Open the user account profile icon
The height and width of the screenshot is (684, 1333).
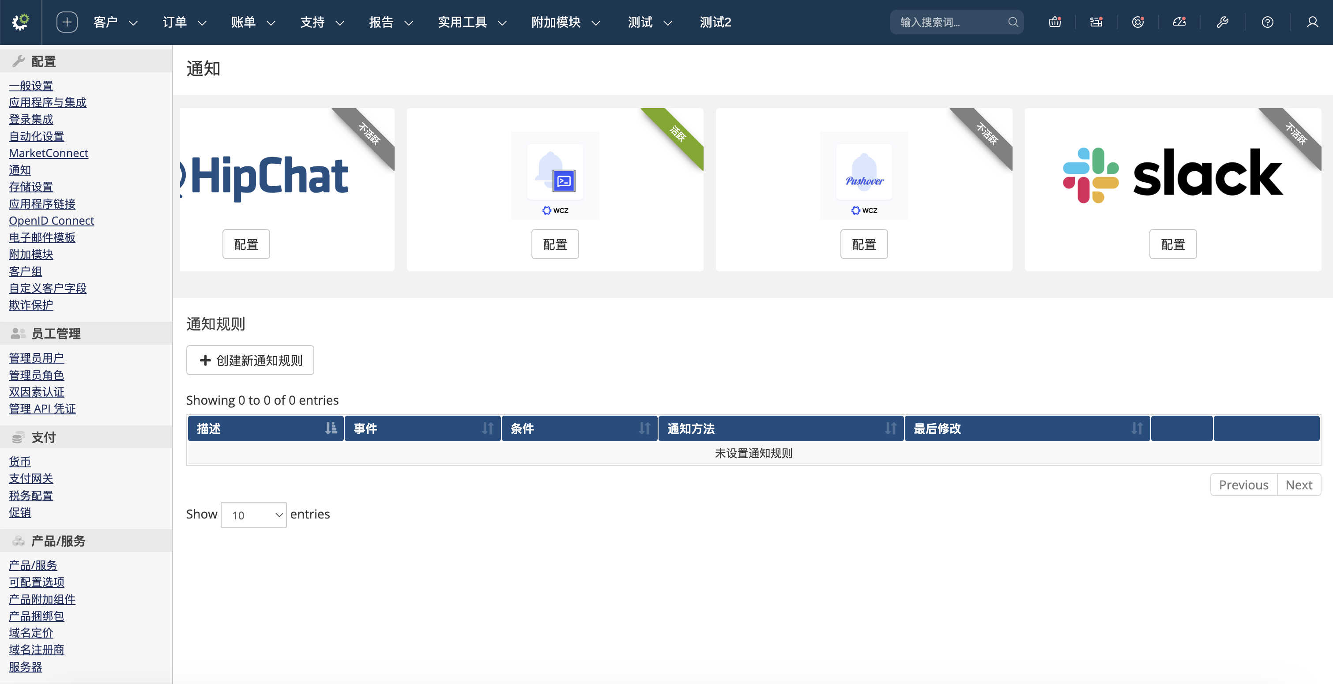[x=1312, y=22]
